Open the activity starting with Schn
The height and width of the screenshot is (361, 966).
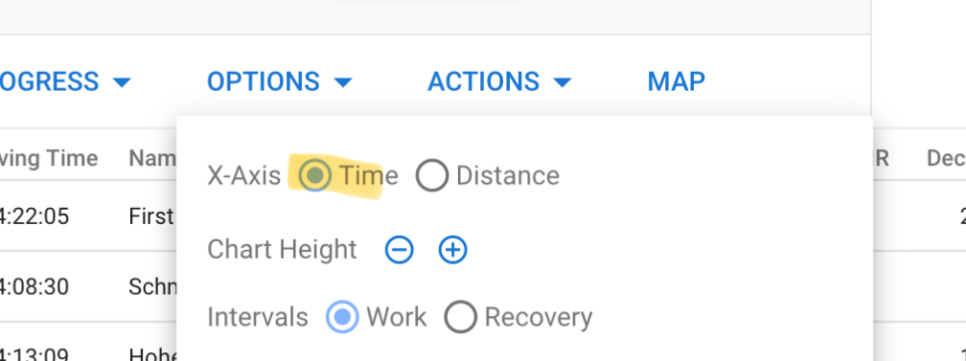pyautogui.click(x=152, y=286)
